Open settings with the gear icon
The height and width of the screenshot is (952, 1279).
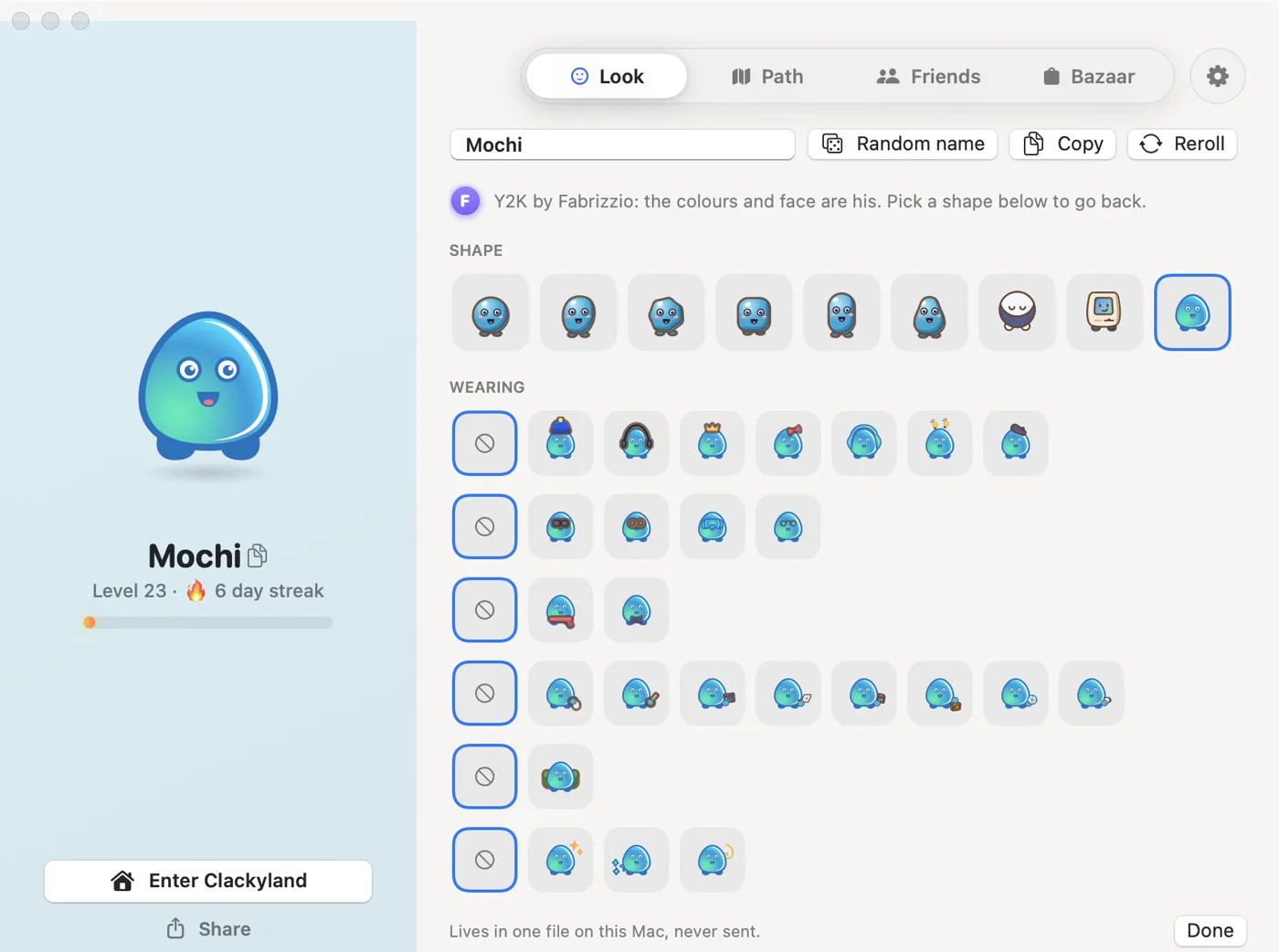(x=1218, y=76)
